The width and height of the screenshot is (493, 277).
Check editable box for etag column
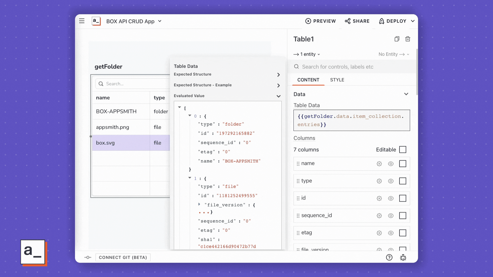click(403, 233)
